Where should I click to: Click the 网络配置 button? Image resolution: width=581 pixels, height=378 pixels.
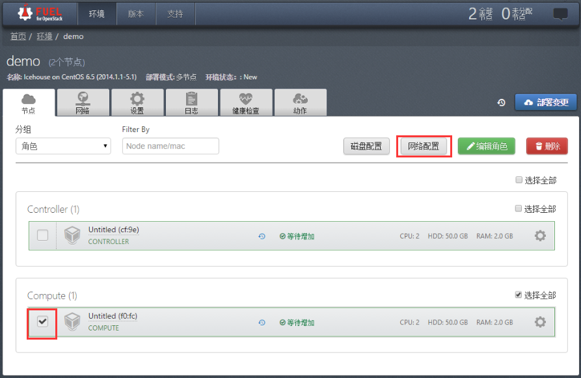coord(424,146)
